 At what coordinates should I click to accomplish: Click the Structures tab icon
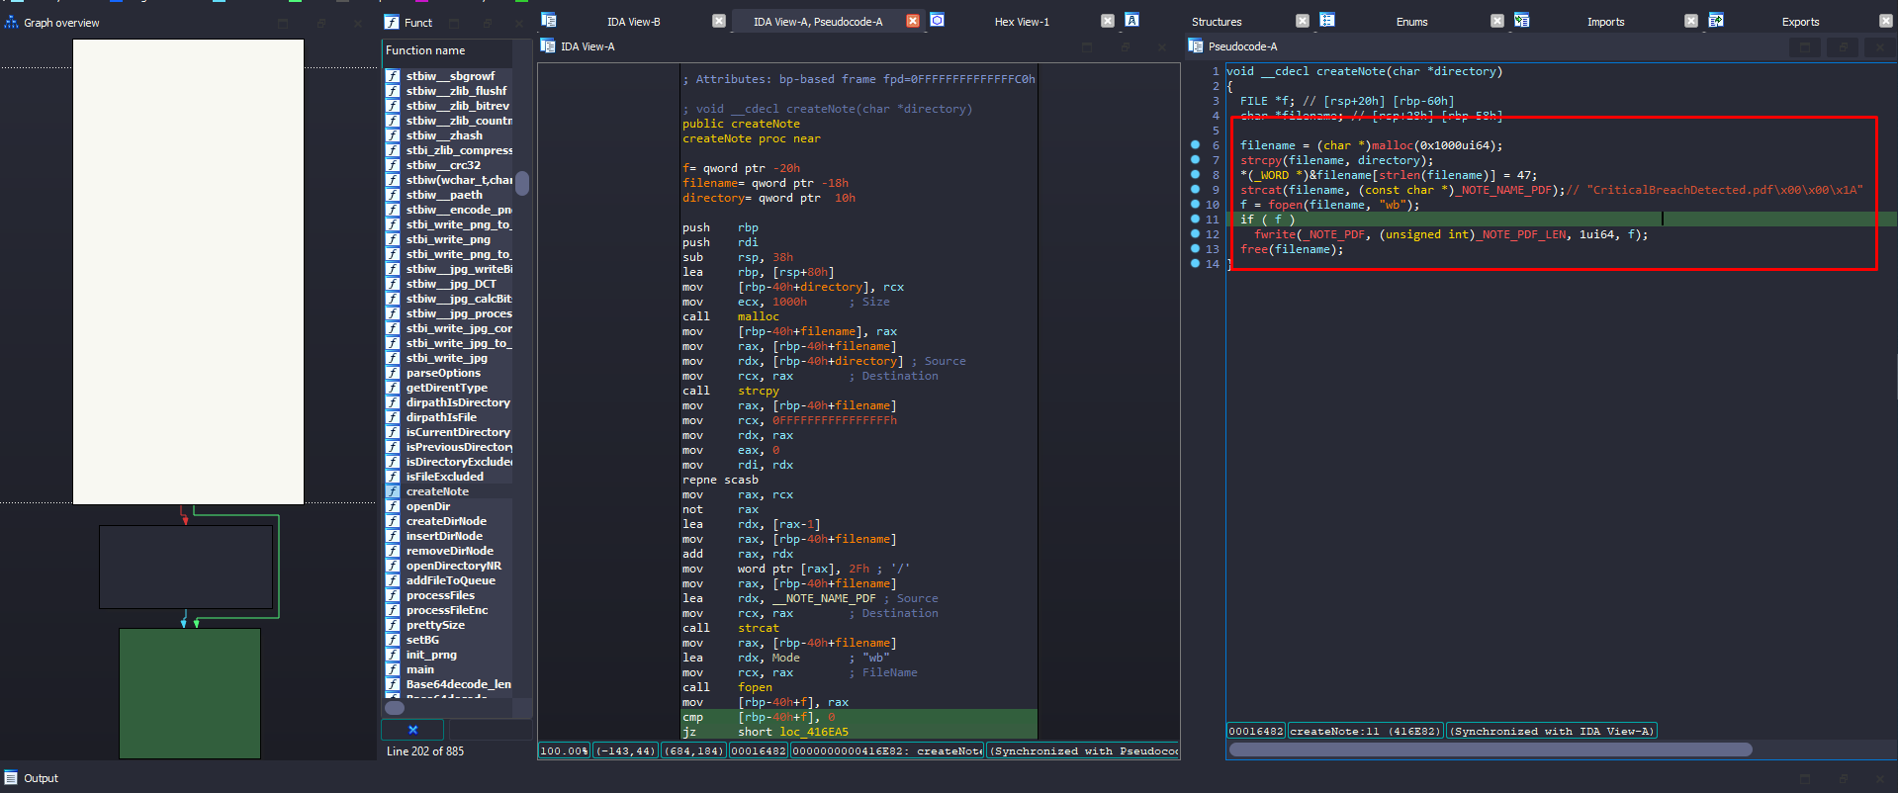[1131, 21]
